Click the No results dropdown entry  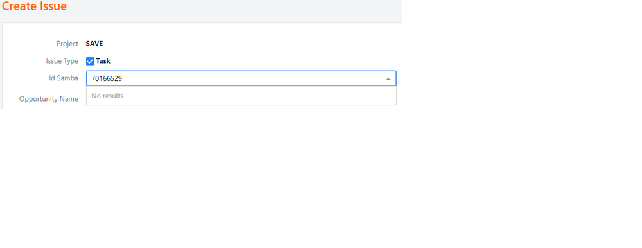pyautogui.click(x=107, y=96)
